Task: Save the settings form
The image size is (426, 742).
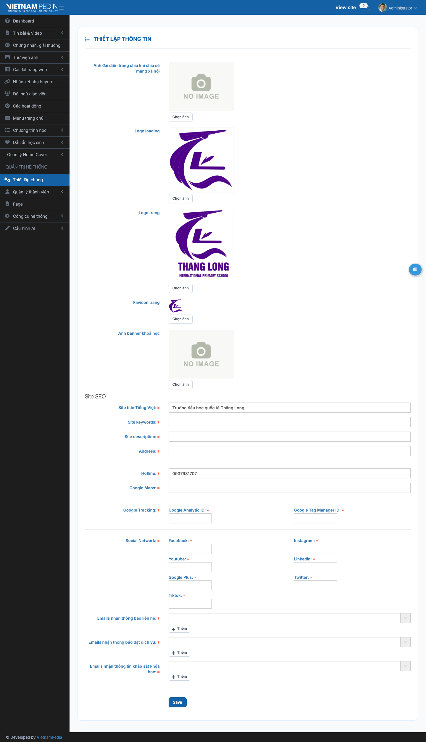Action: [177, 702]
